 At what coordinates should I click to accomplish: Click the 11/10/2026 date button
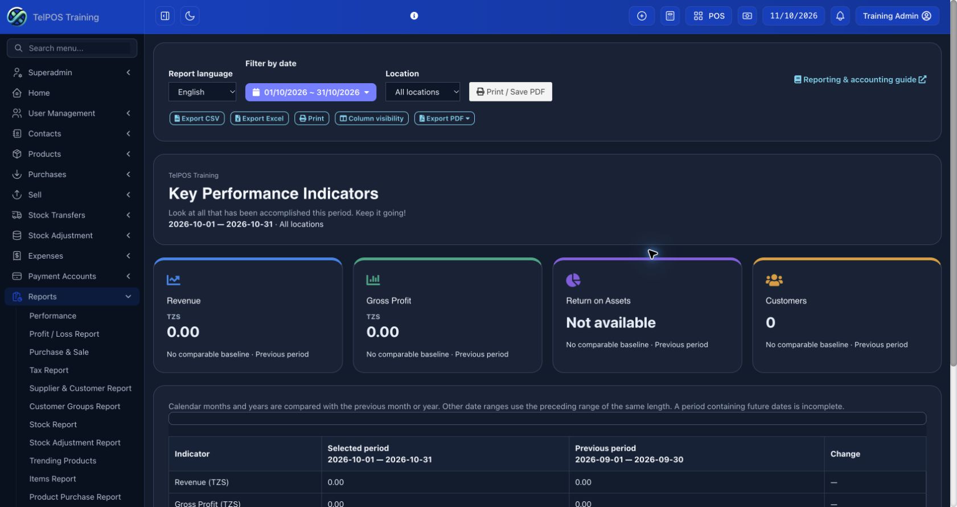794,16
